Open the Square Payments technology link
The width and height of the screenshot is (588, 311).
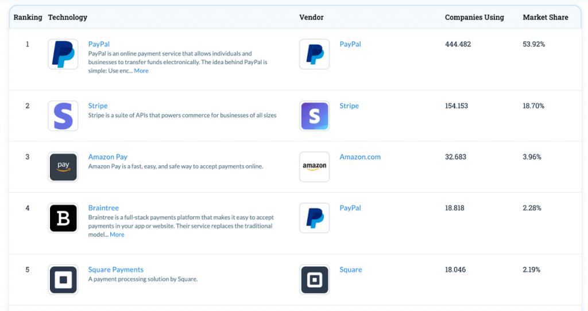115,270
